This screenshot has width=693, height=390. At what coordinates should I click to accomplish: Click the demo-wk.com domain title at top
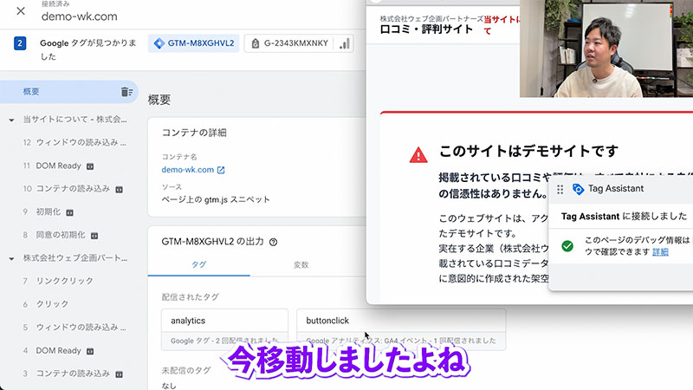(80, 16)
